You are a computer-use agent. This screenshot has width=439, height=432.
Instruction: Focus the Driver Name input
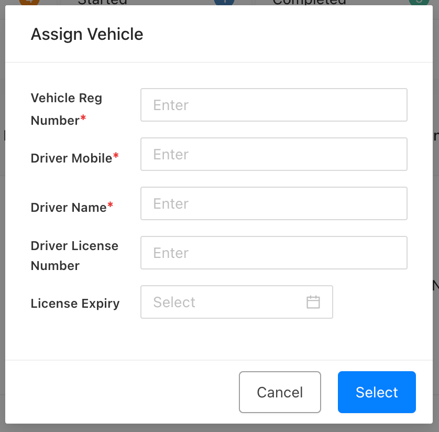click(x=273, y=203)
